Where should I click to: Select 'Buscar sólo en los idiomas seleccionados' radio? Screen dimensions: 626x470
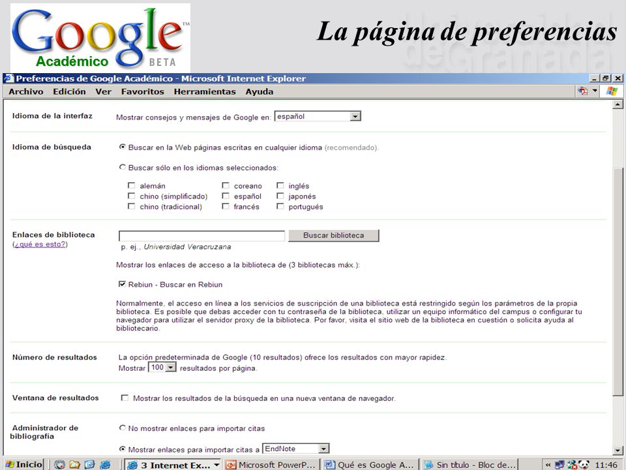coord(123,167)
